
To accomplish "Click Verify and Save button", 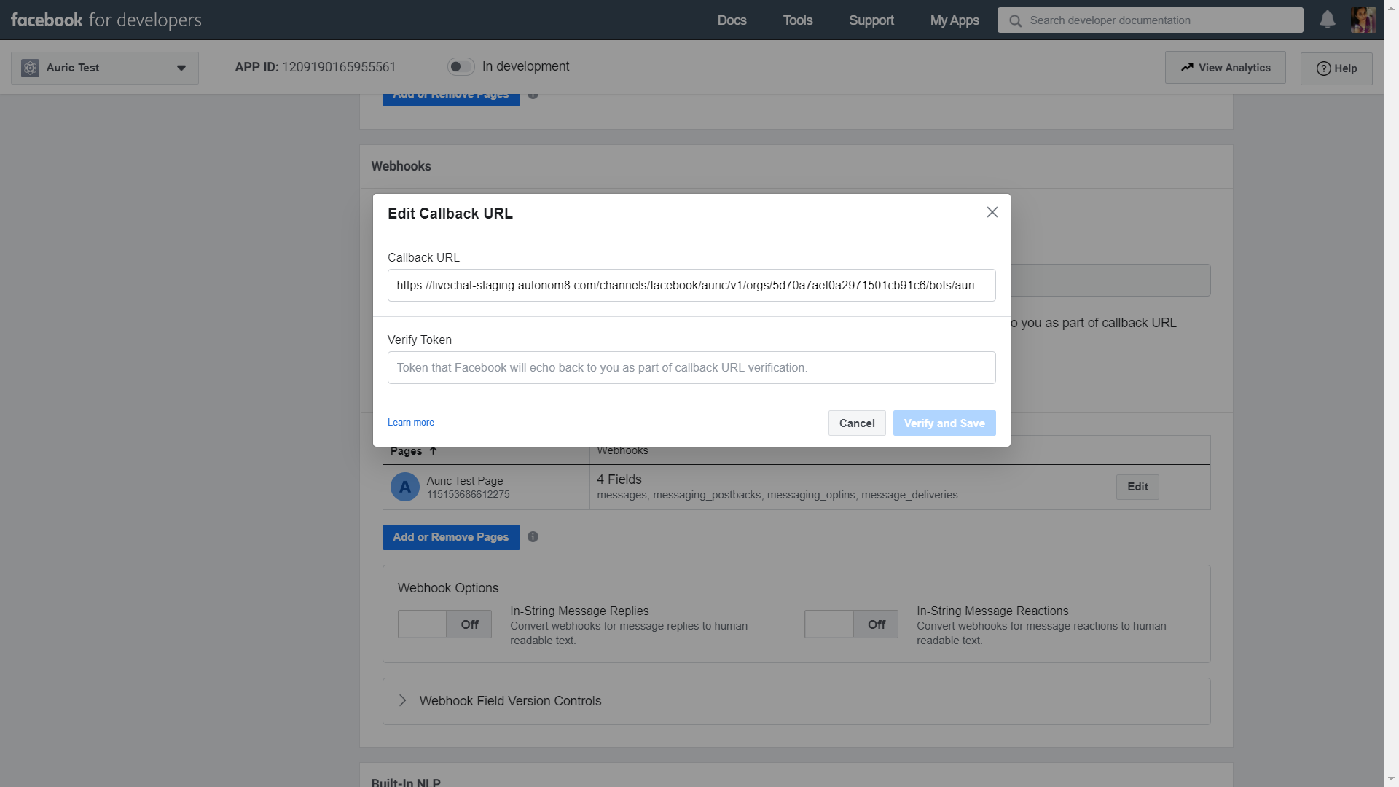I will pos(944,423).
